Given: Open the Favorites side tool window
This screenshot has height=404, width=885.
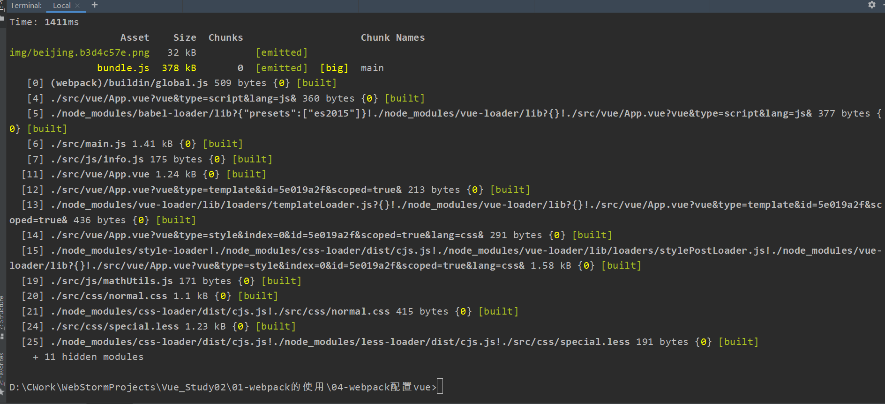Looking at the screenshot, I should click(x=2, y=373).
